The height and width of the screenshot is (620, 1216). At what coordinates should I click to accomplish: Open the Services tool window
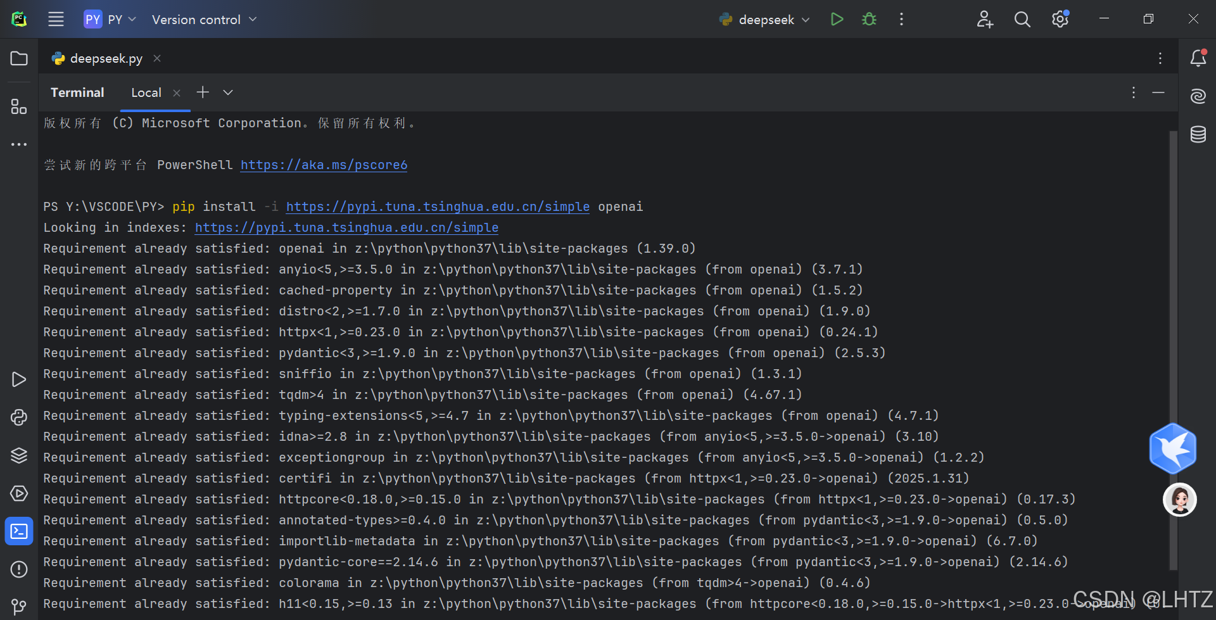point(18,493)
